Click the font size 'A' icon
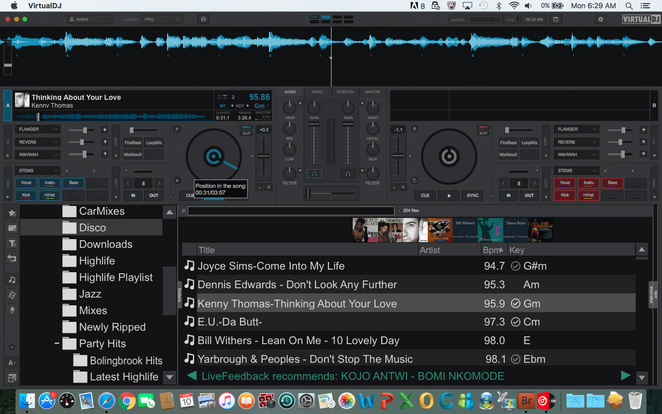 coord(12,363)
